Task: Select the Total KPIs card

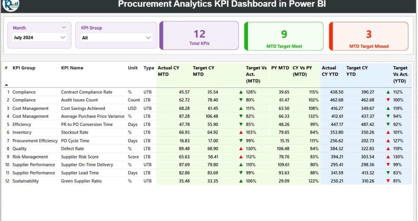Action: (199, 36)
